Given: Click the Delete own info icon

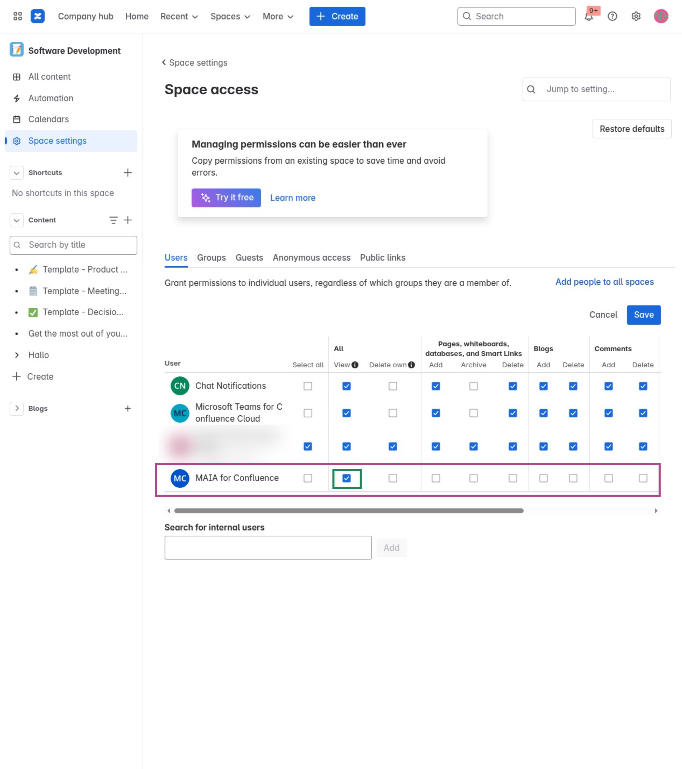Looking at the screenshot, I should click(x=412, y=365).
